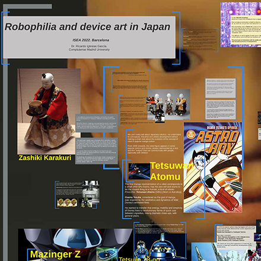Viewport: 261px width, 261px height.
Task: Play the video thumbnail next to Mazinger Z
Action: coord(106,255)
